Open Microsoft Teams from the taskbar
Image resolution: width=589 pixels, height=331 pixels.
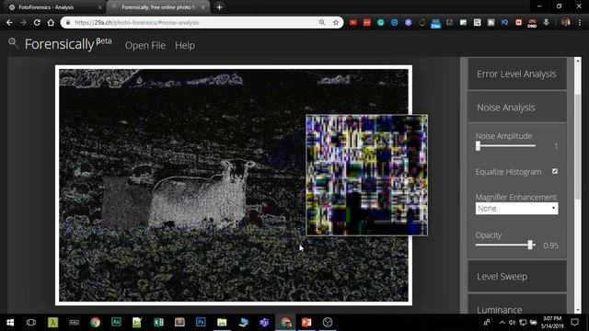[264, 323]
